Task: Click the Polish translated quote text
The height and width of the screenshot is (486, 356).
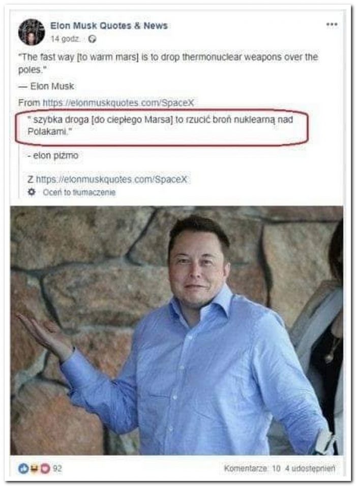Action: tap(160, 126)
